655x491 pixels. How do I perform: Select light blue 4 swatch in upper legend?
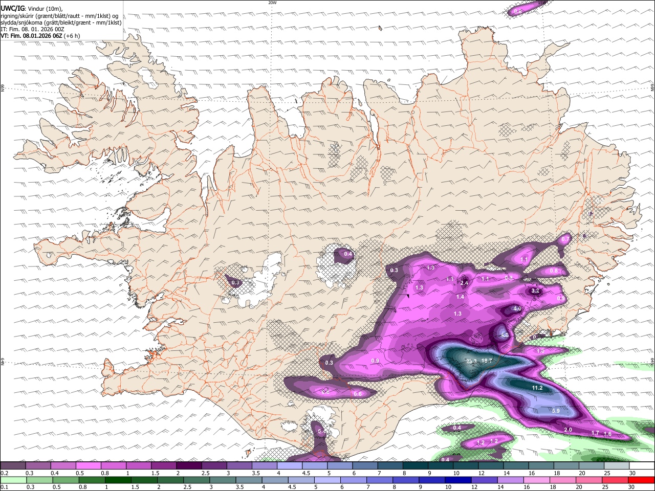(x=289, y=466)
